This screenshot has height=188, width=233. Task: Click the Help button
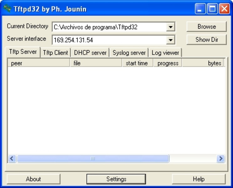[x=199, y=179]
